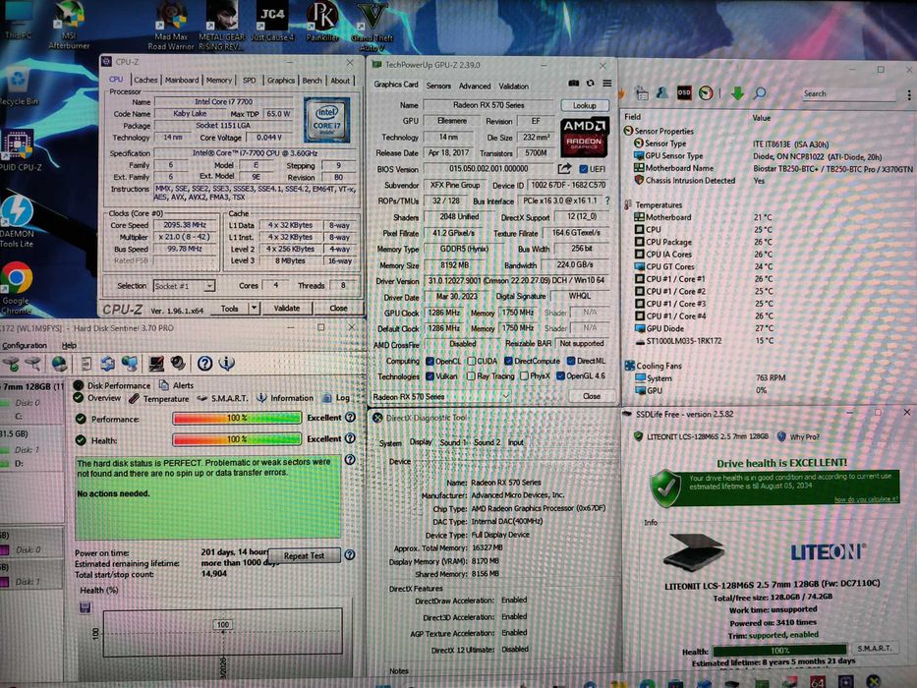Click the blue question mark help icon in Hard Disk Sentinel toolbar
The image size is (917, 688).
point(204,364)
